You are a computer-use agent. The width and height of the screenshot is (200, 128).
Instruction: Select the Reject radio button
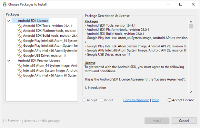[101, 100]
